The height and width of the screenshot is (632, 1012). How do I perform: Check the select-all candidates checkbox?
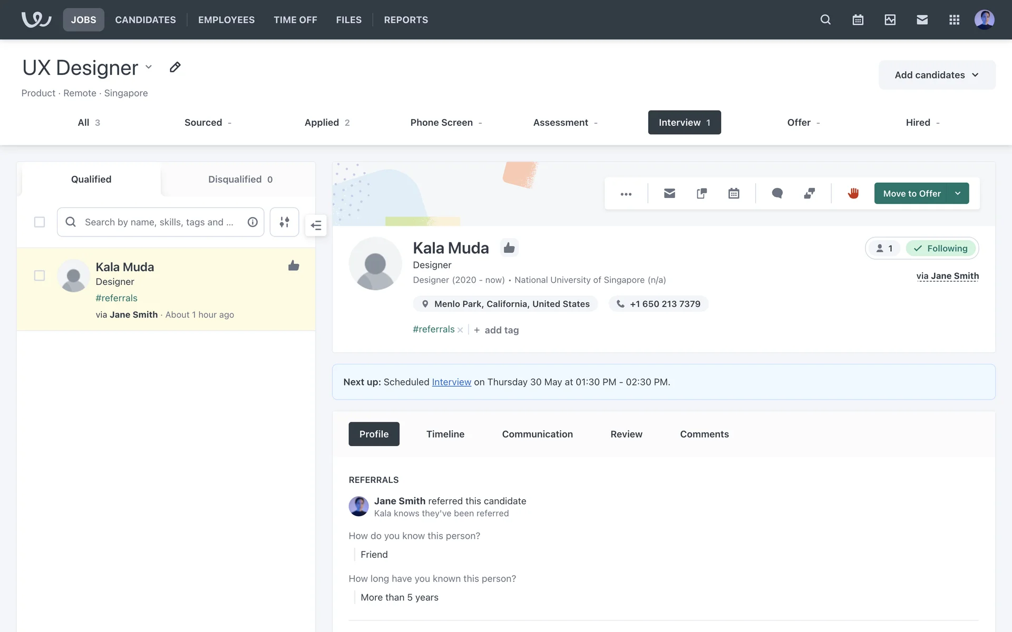point(40,222)
